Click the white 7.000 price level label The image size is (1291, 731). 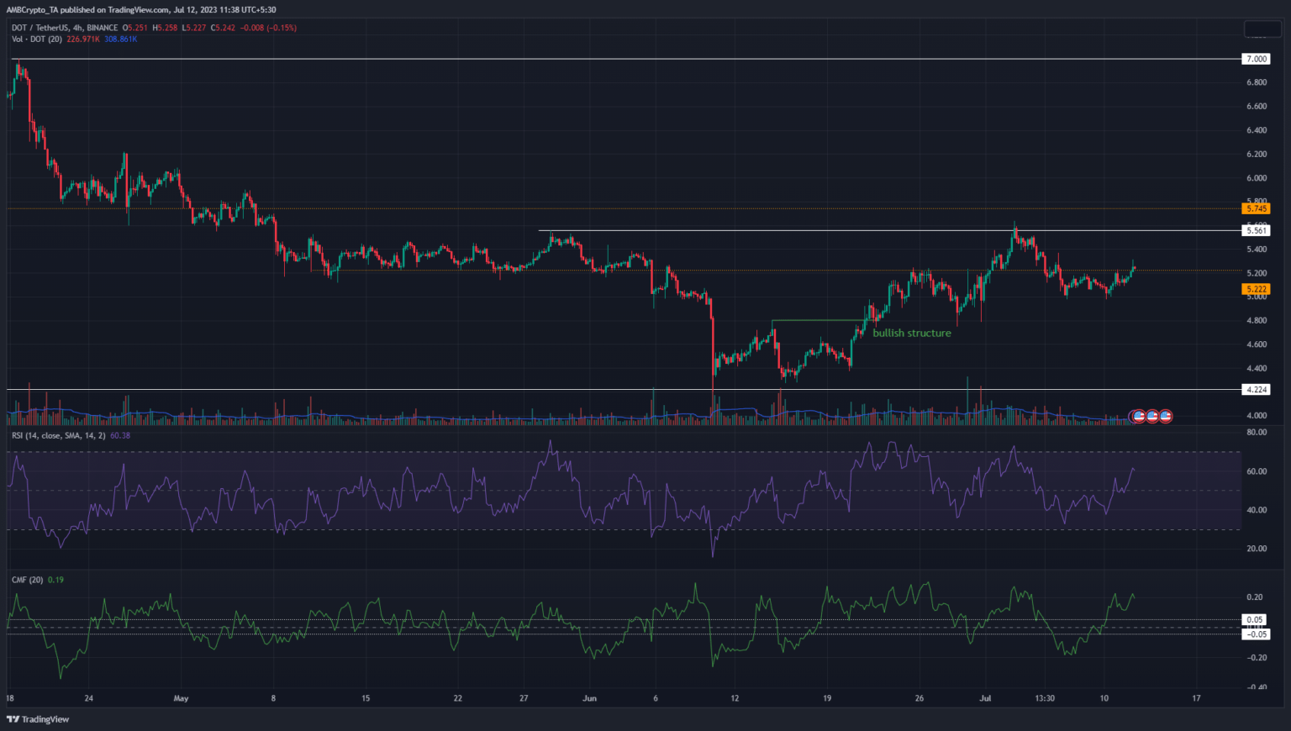coord(1256,59)
